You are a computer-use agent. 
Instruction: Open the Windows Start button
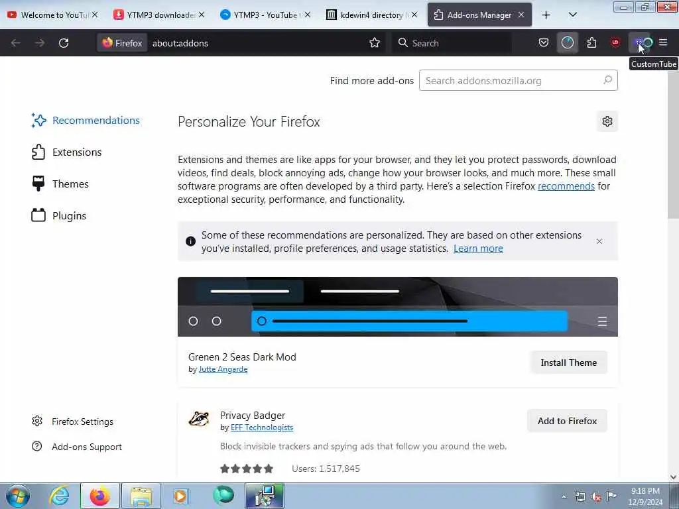click(x=18, y=496)
